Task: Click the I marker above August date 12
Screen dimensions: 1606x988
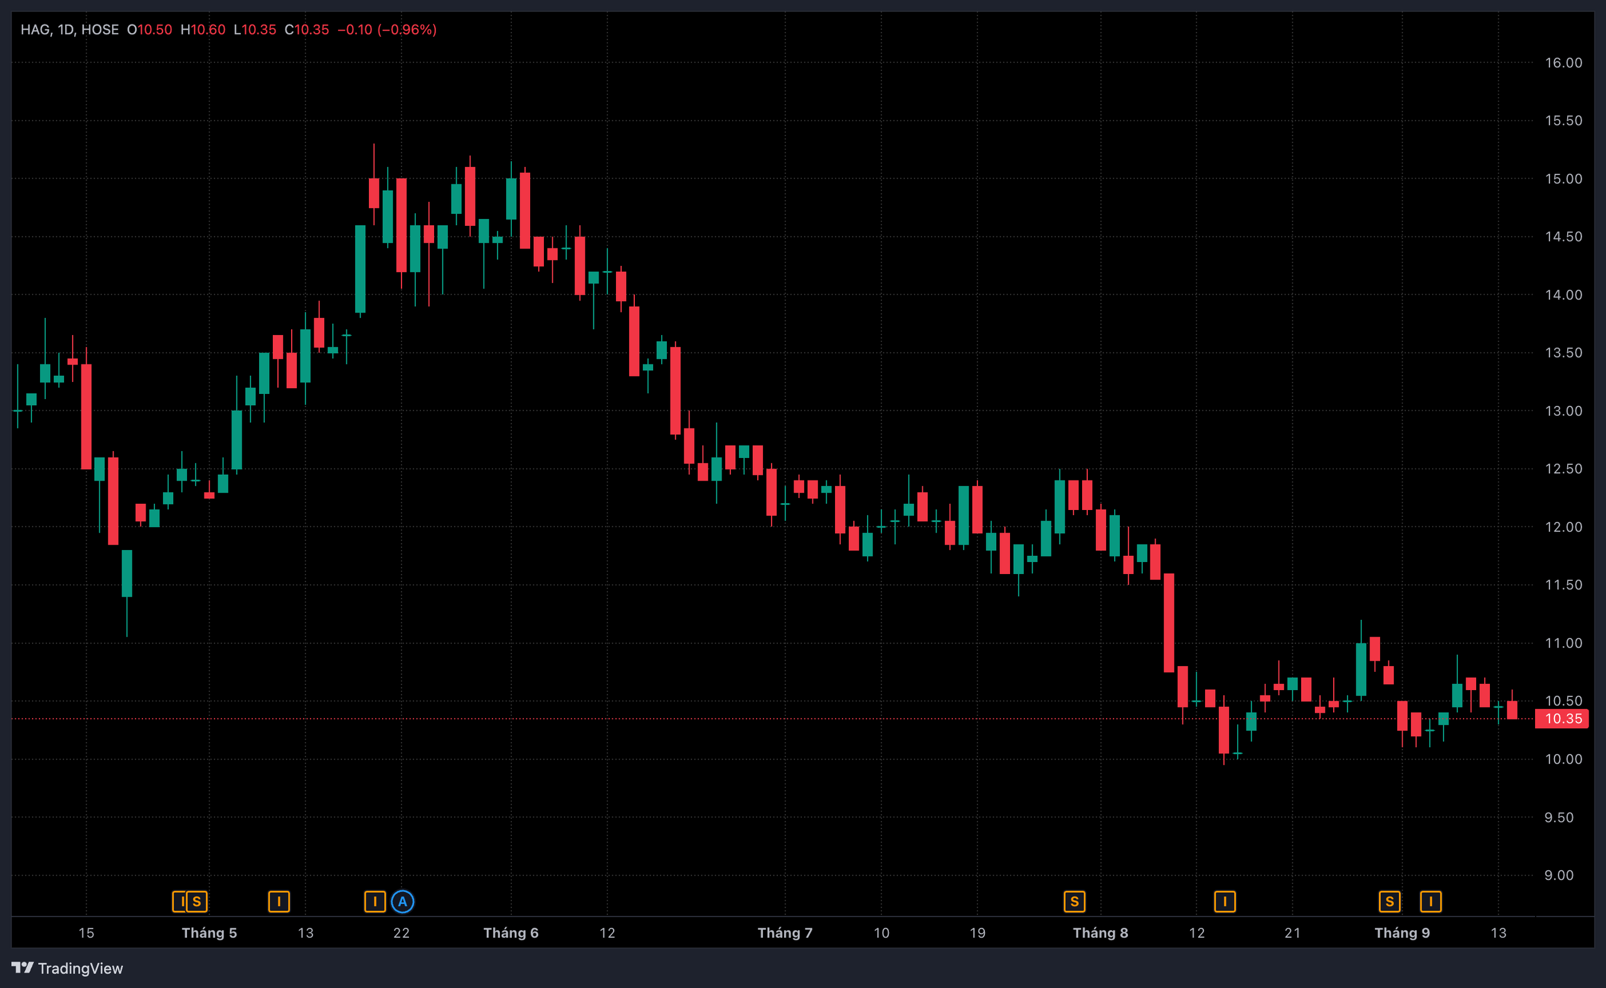Action: click(1225, 902)
